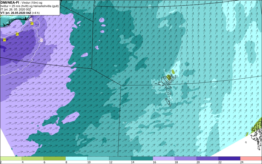
Task: Click the "DMI/NEA-FI" title text
Action: click(x=10, y=3)
